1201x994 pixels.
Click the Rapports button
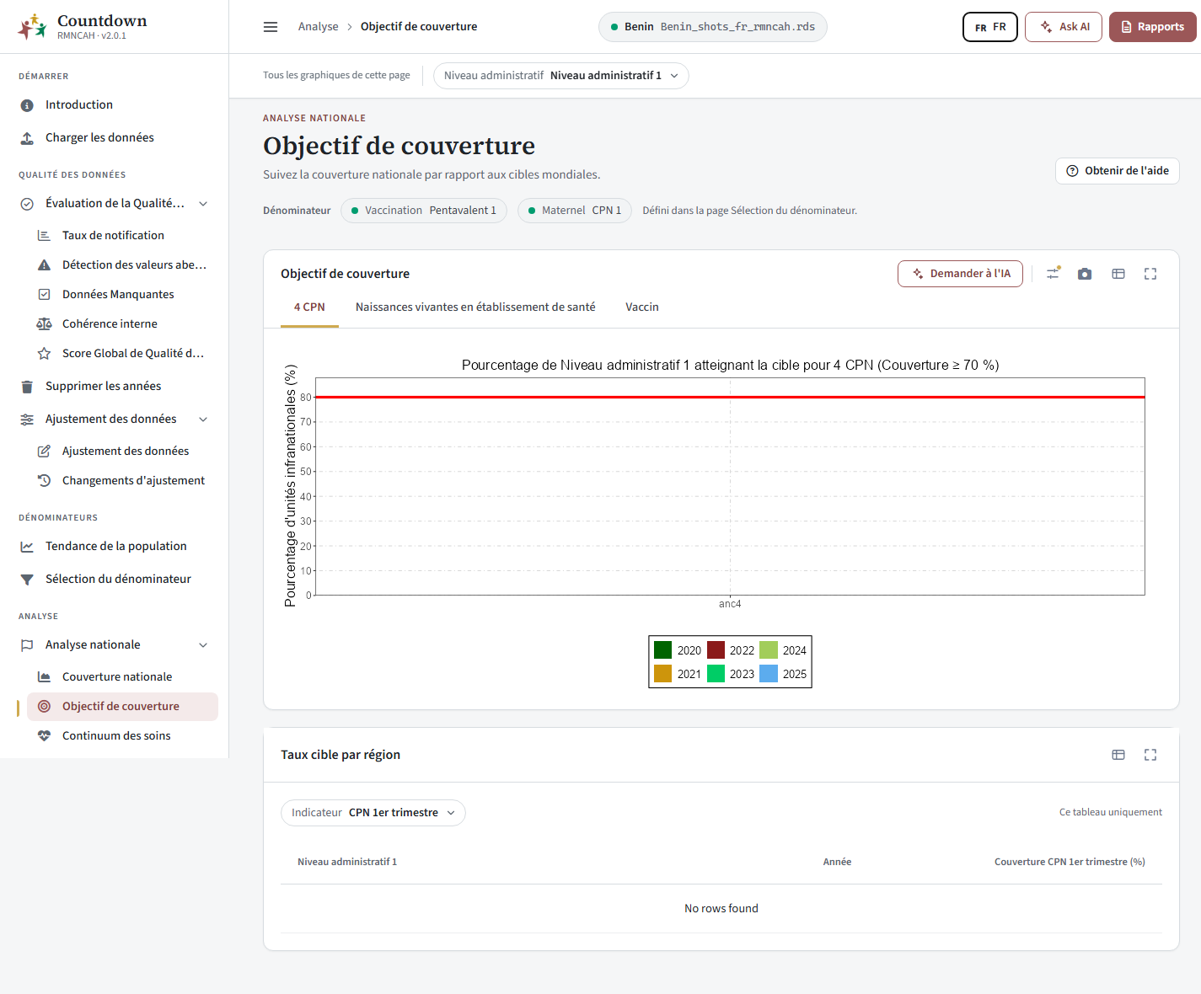tap(1152, 27)
